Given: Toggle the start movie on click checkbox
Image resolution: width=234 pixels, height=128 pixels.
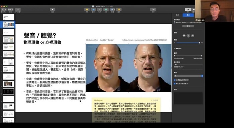Looking at the screenshot, I should point(175,80).
